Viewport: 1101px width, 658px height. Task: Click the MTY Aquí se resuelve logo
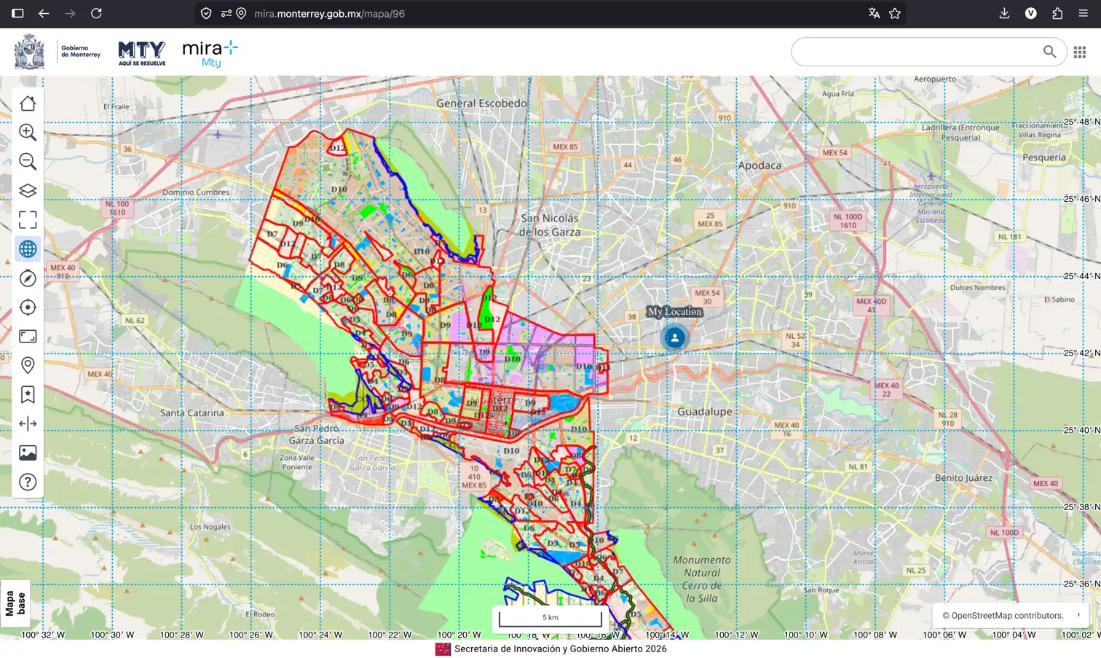(142, 52)
